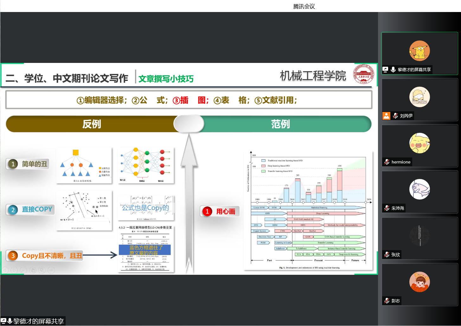Viewport: 461px width, 326px height.
Task: Open the see-all-slides grid icon
Action: 32,270
